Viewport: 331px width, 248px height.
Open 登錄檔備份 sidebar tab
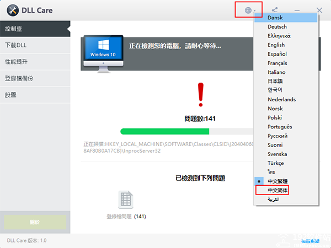35,78
